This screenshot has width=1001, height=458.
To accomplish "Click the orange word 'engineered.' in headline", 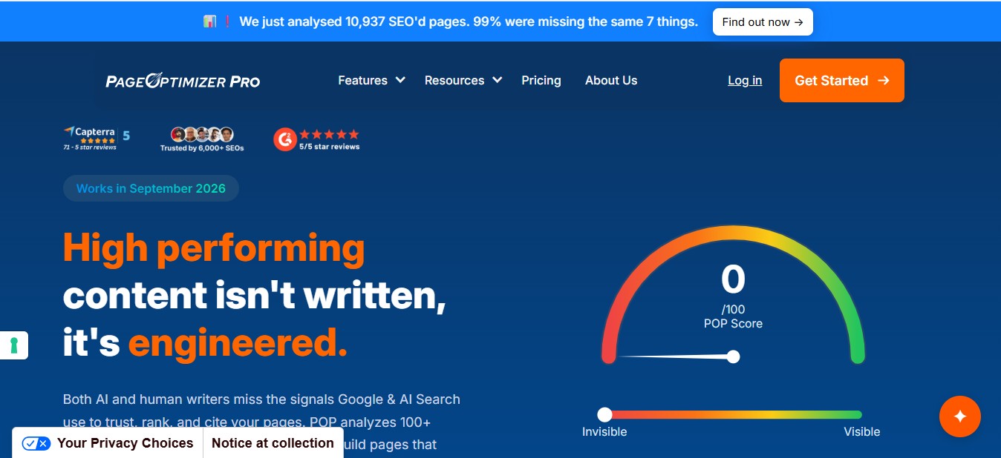I will [238, 345].
